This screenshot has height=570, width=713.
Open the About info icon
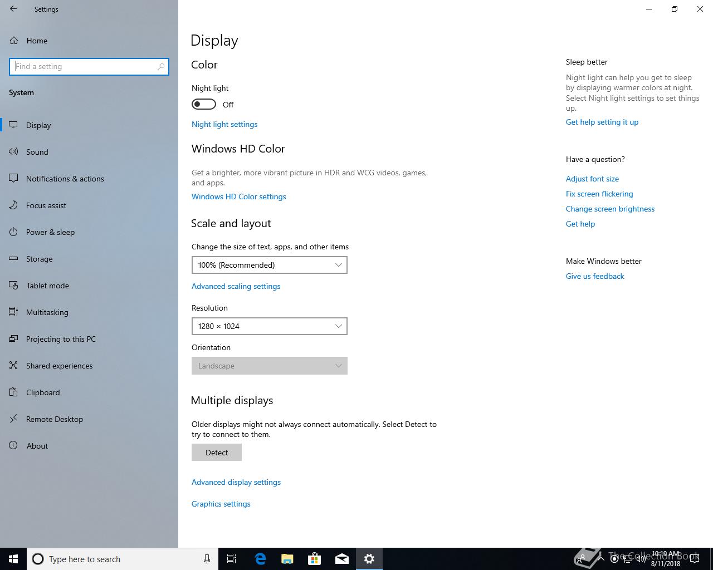(x=13, y=446)
